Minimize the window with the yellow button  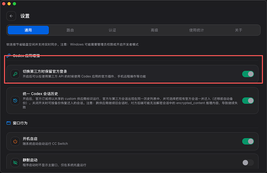[x=9, y=4]
